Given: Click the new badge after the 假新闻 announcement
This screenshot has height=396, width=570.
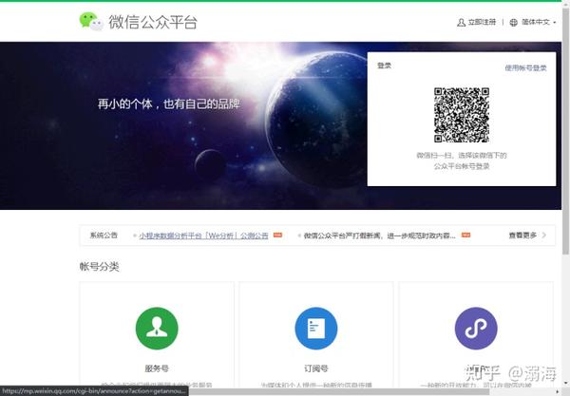Looking at the screenshot, I should 466,236.
